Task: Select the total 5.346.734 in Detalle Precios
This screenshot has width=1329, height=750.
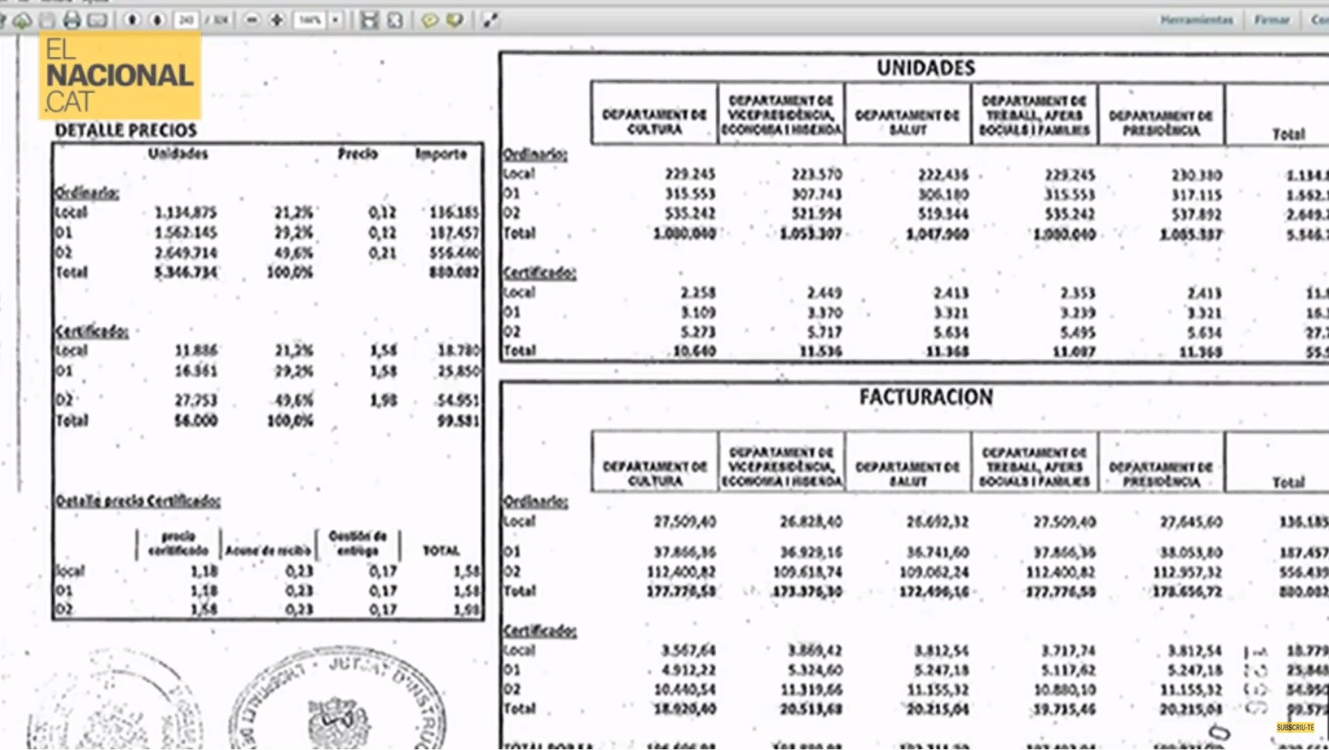Action: click(x=186, y=272)
